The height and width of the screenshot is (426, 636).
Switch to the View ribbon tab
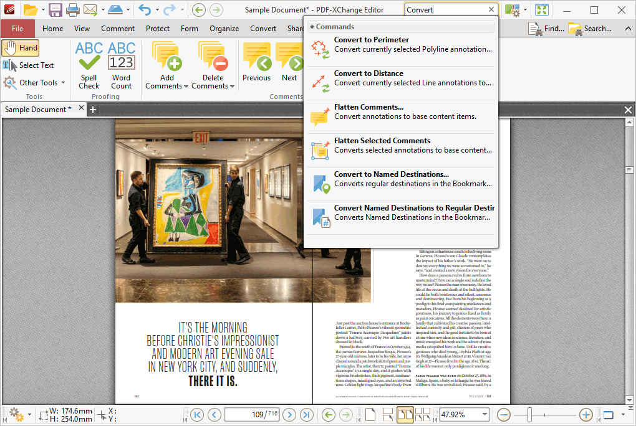click(82, 29)
